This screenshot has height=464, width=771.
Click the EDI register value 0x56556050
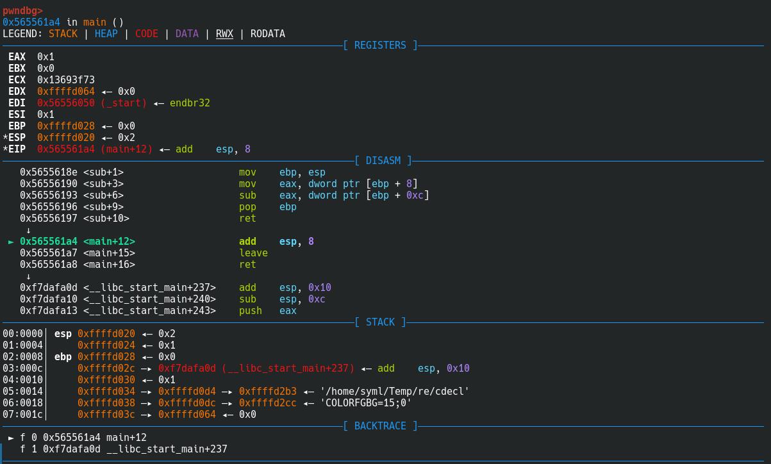click(x=65, y=103)
